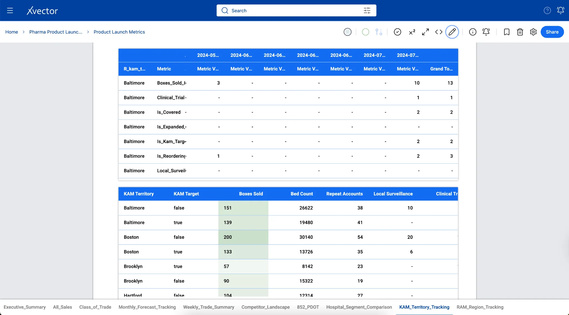Open Class_of_Trade tab

[95, 307]
